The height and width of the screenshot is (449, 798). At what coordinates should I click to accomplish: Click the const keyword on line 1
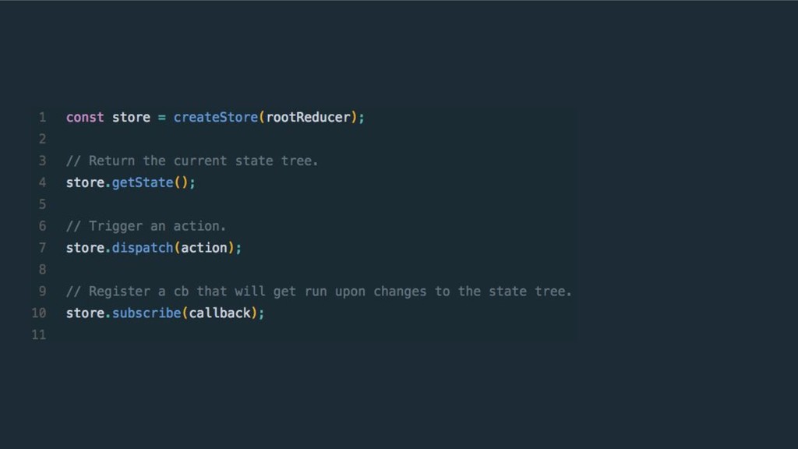pyautogui.click(x=85, y=118)
